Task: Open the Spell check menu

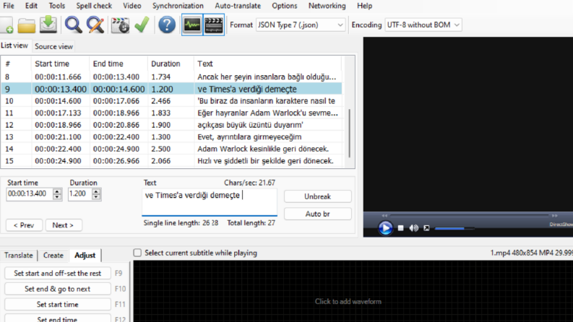Action: (94, 6)
